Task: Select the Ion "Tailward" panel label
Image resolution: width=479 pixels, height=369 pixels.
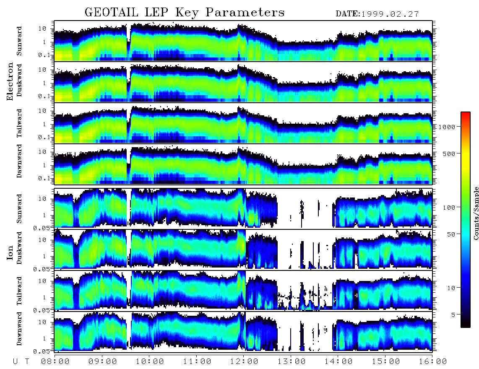Action: 19,291
